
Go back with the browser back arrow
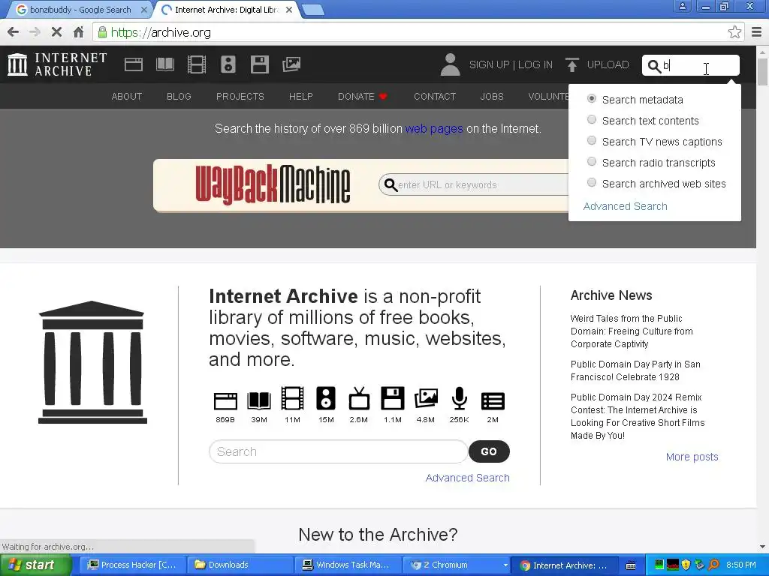14,32
